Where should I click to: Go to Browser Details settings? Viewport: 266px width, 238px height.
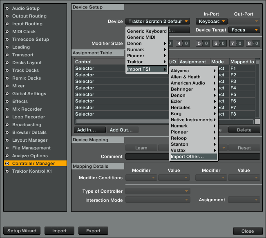(29, 132)
